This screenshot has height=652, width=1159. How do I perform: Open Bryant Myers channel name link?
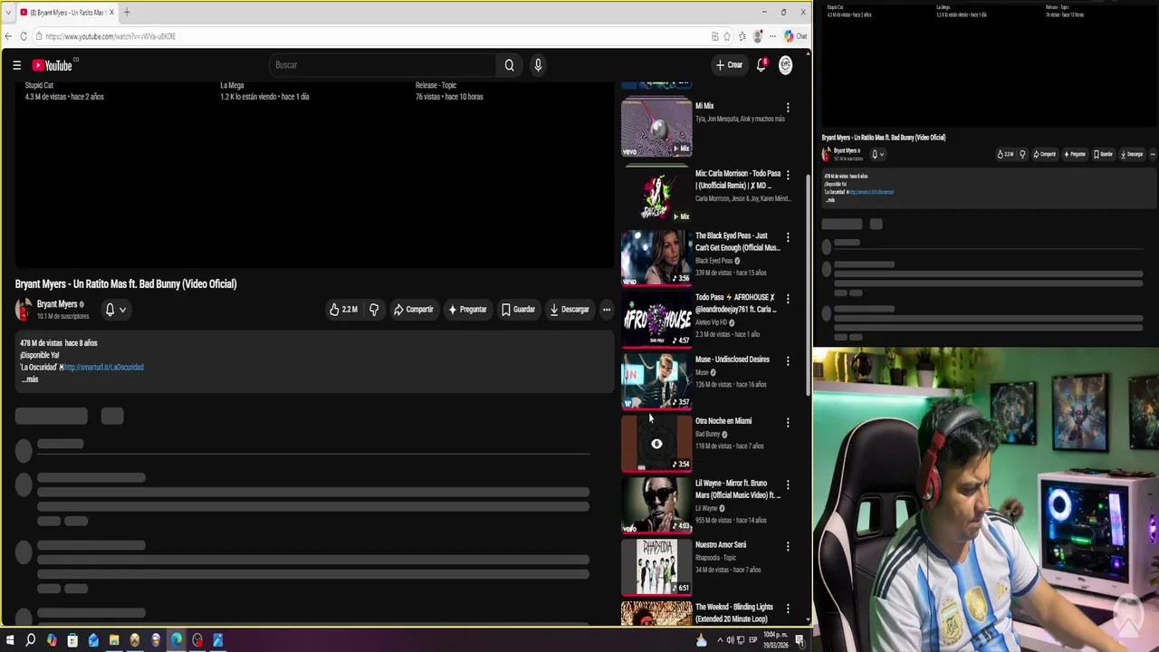point(57,304)
